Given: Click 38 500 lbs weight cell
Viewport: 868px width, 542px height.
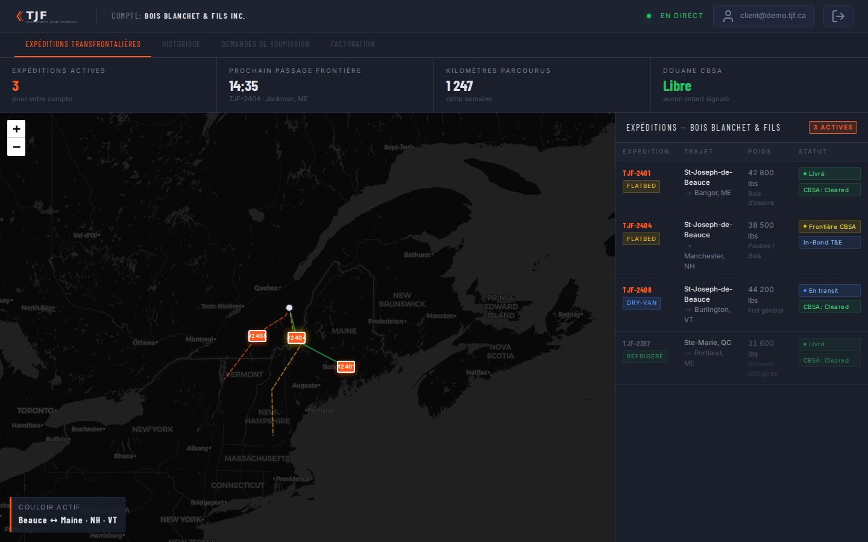Looking at the screenshot, I should click(761, 231).
